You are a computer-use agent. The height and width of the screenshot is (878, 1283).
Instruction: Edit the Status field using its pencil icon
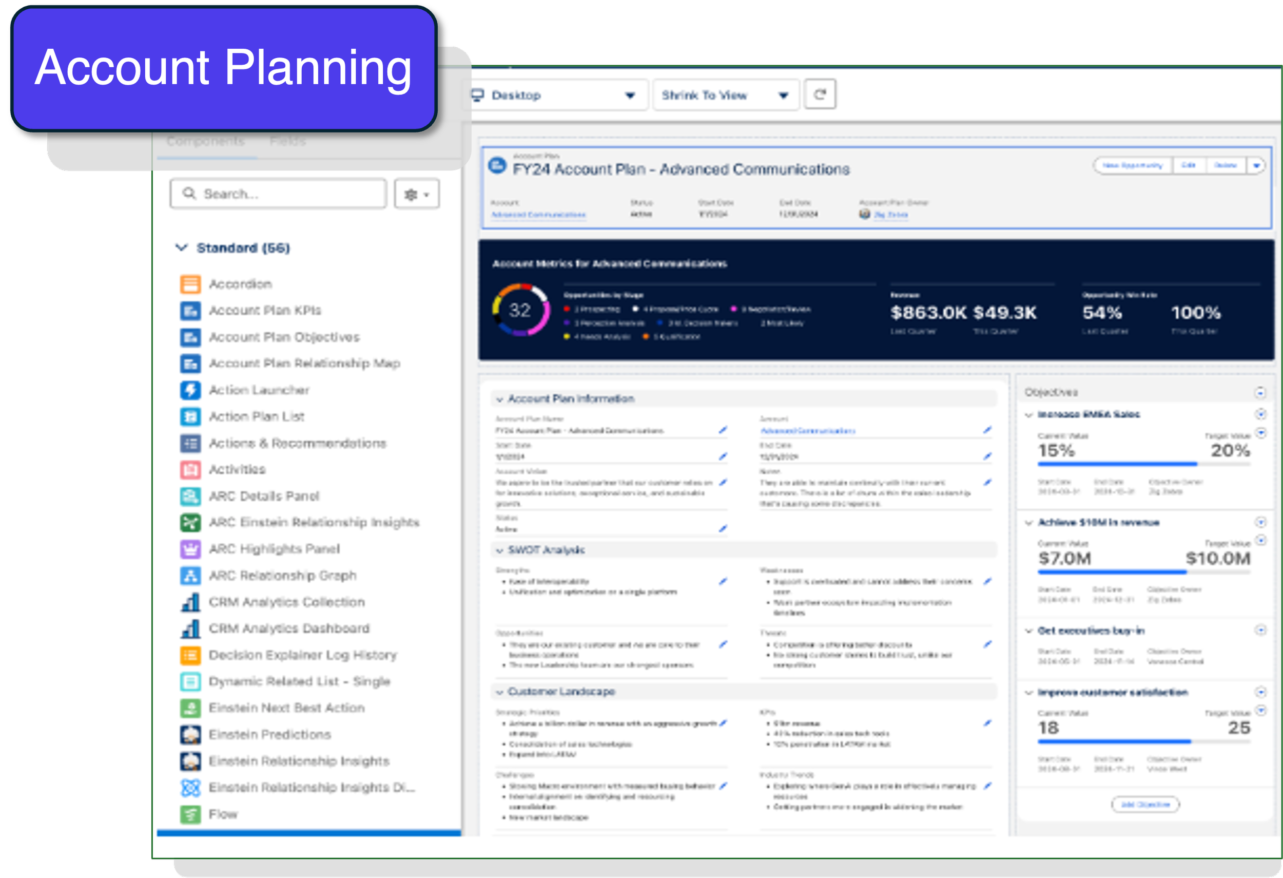tap(723, 529)
